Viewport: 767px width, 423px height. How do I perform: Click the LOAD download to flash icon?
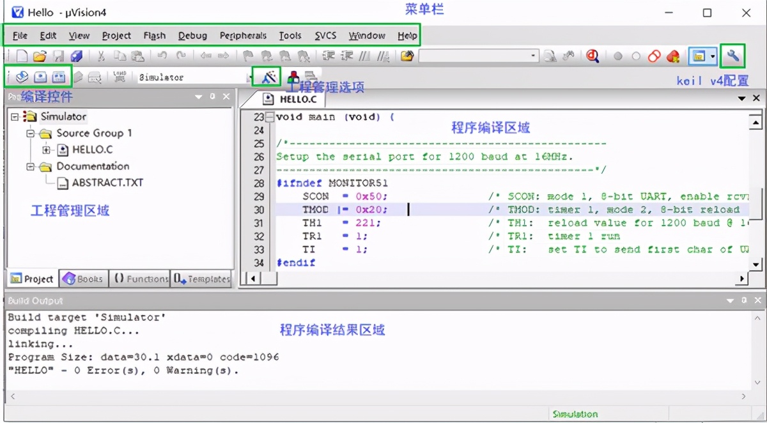[120, 77]
